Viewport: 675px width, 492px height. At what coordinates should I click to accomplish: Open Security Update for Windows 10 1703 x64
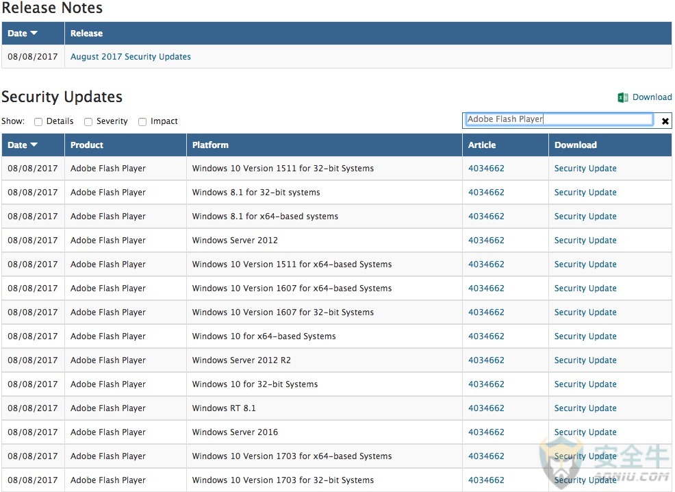coord(585,456)
